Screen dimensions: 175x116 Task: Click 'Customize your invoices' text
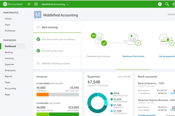pos(98,56)
